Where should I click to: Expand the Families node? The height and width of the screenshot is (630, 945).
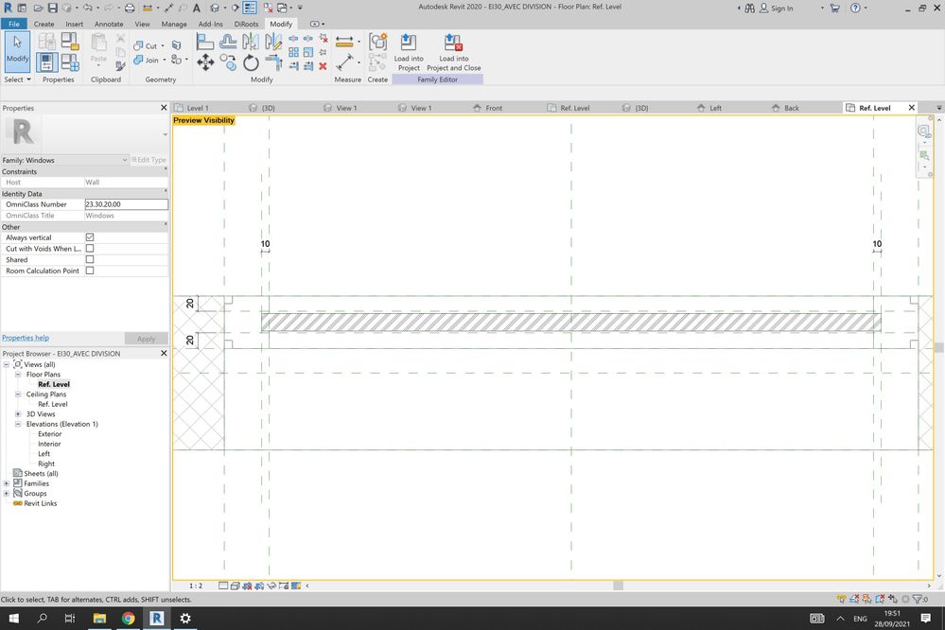(x=7, y=483)
